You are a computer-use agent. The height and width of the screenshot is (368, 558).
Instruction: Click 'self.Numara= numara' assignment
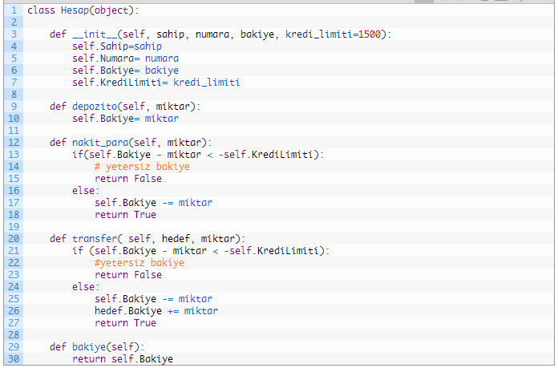126,59
